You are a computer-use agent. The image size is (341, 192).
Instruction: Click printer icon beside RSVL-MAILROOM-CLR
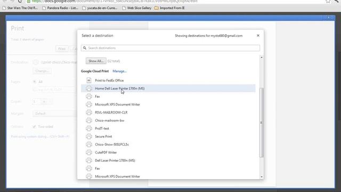click(89, 113)
